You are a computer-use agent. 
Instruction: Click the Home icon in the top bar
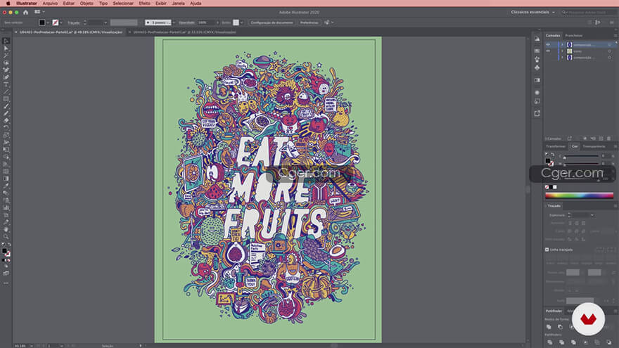point(25,12)
